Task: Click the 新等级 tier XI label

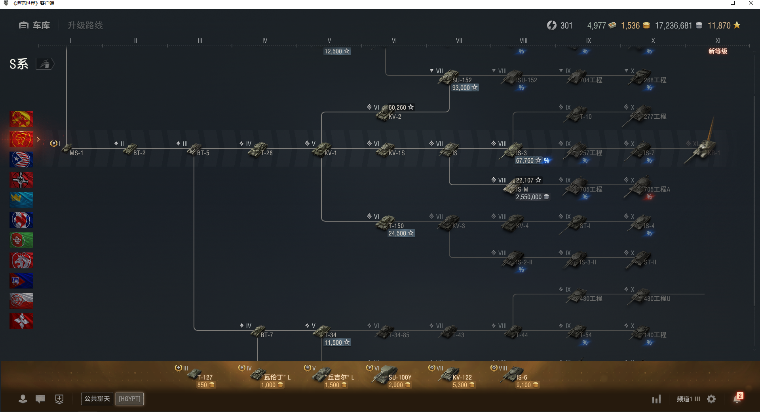Action: tap(718, 51)
